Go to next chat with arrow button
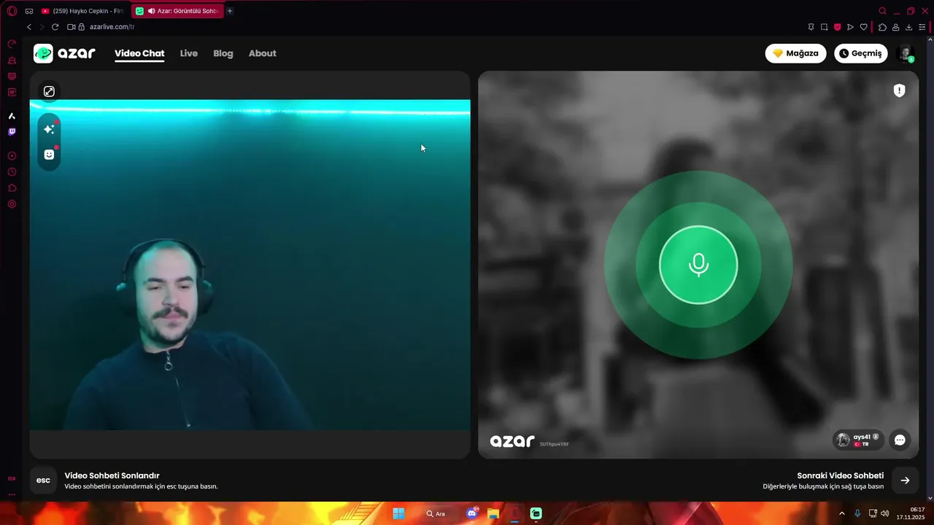Image resolution: width=934 pixels, height=525 pixels. pos(905,481)
